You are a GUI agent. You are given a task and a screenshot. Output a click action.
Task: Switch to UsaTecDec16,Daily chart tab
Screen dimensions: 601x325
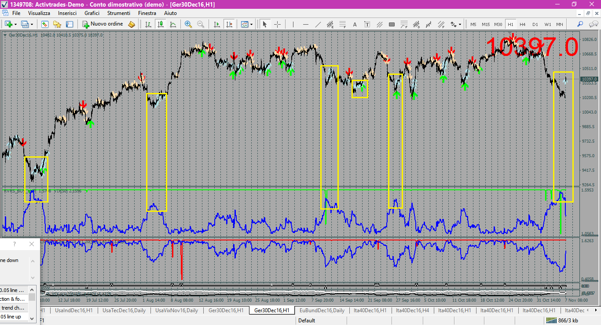point(124,310)
